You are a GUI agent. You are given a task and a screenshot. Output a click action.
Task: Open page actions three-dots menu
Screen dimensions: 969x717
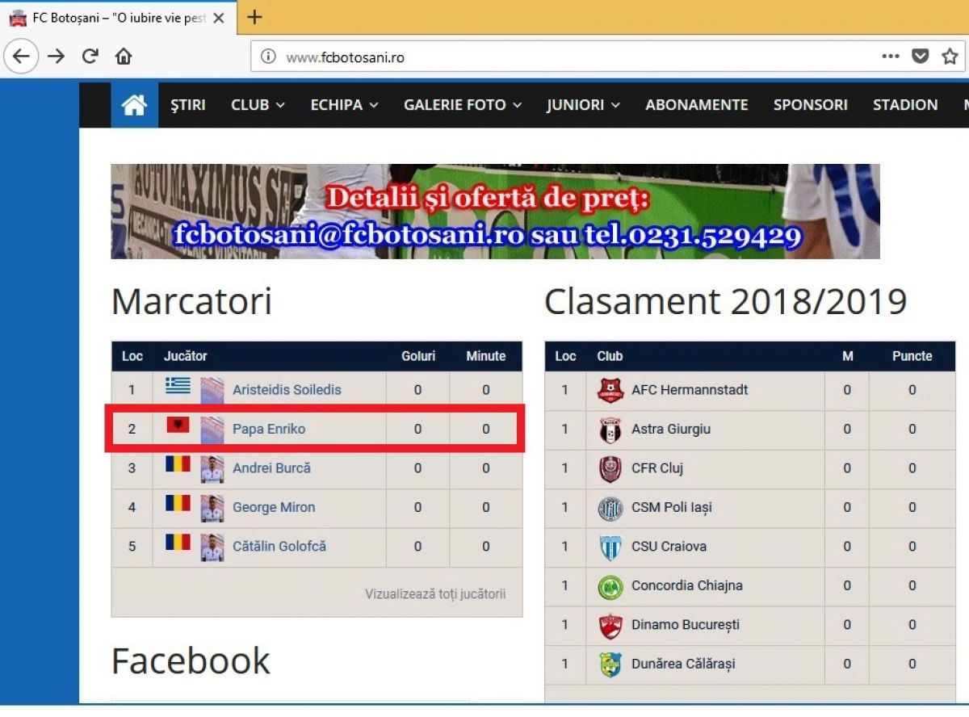click(x=890, y=57)
